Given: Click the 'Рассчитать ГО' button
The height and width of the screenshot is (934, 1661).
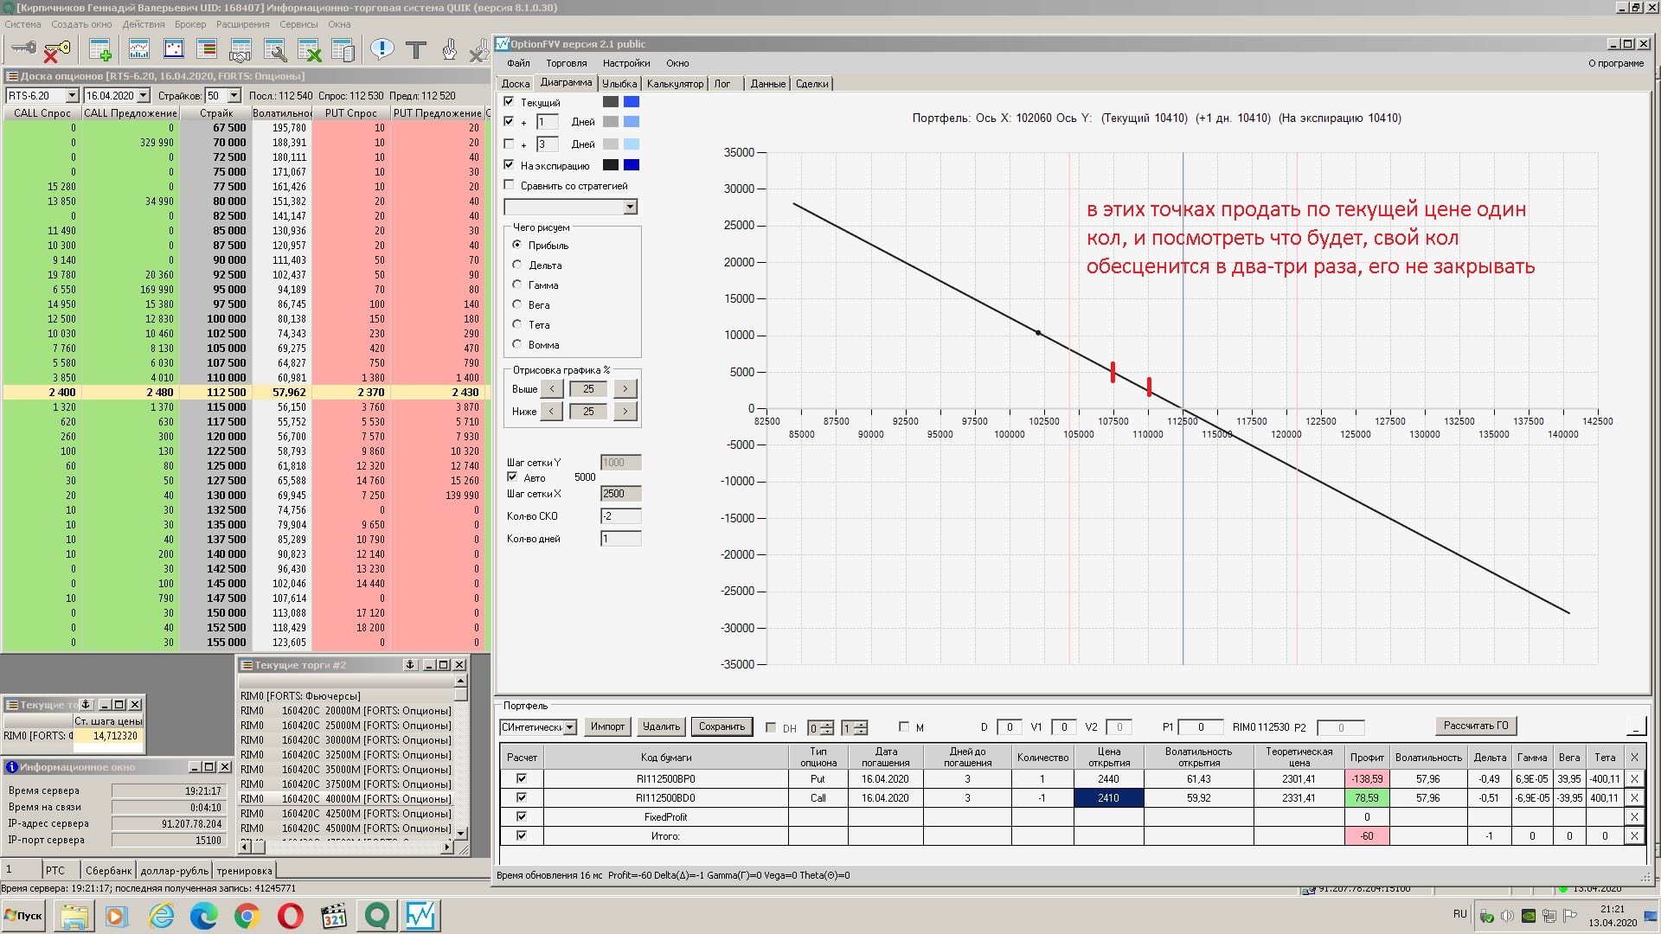Looking at the screenshot, I should pyautogui.click(x=1475, y=726).
